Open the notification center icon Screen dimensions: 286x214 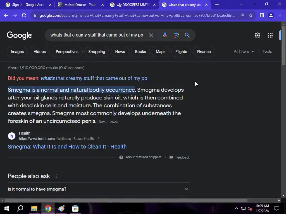(277, 208)
